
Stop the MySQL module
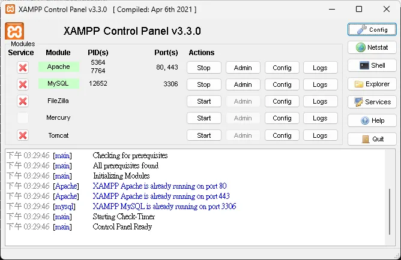204,84
